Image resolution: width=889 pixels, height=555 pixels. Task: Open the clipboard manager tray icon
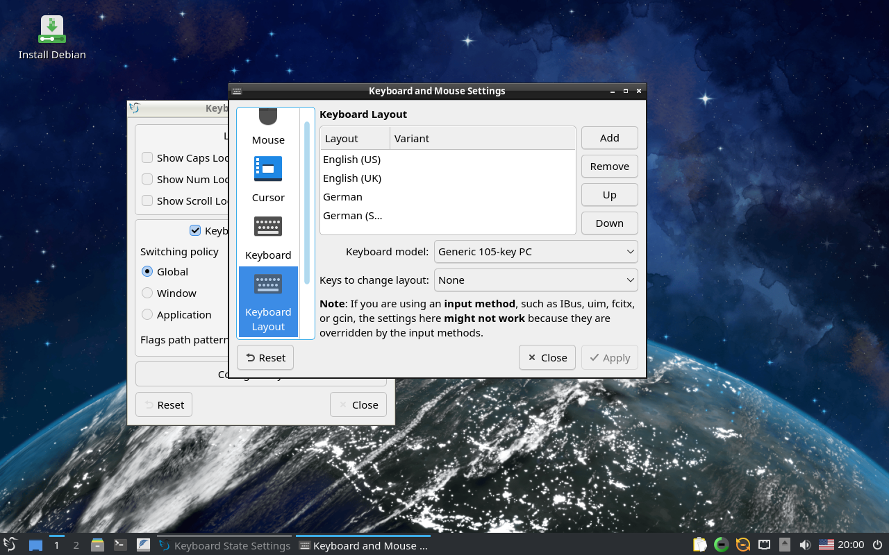[x=700, y=545]
